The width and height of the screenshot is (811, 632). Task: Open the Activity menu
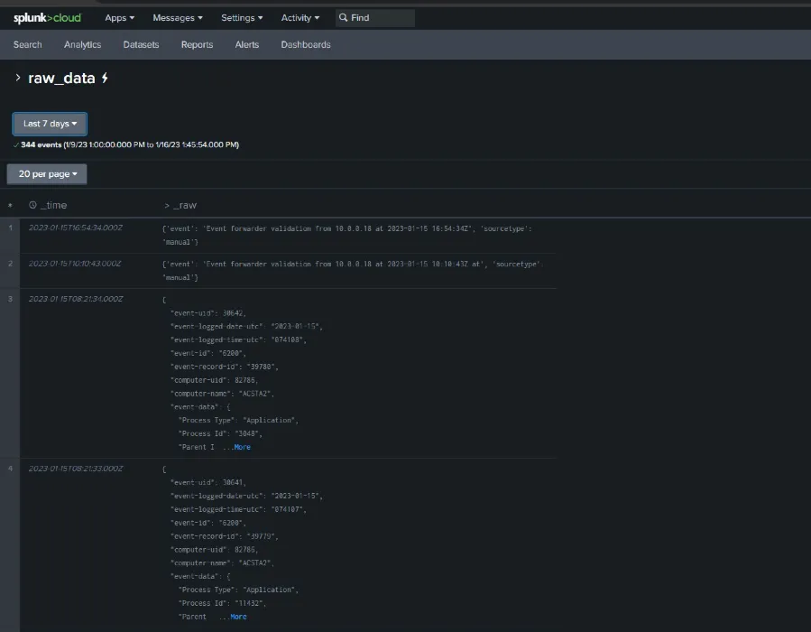click(300, 18)
